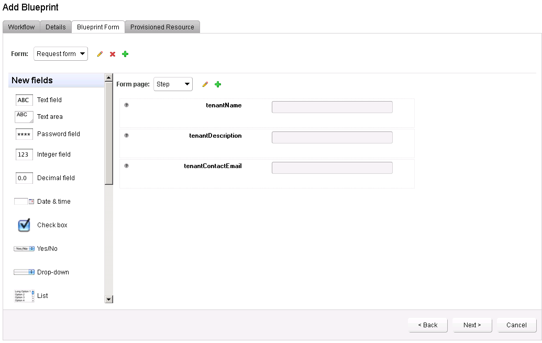This screenshot has width=542, height=343.
Task: Open the Form page Step dropdown
Action: 173,84
